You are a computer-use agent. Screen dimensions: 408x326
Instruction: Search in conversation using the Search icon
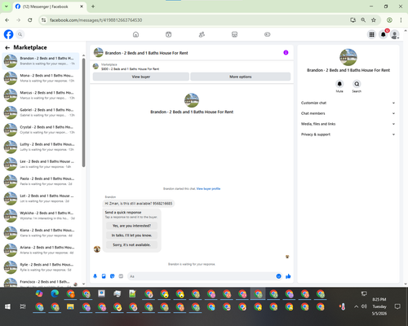click(357, 84)
